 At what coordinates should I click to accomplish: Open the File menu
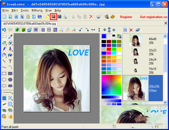[5, 11]
